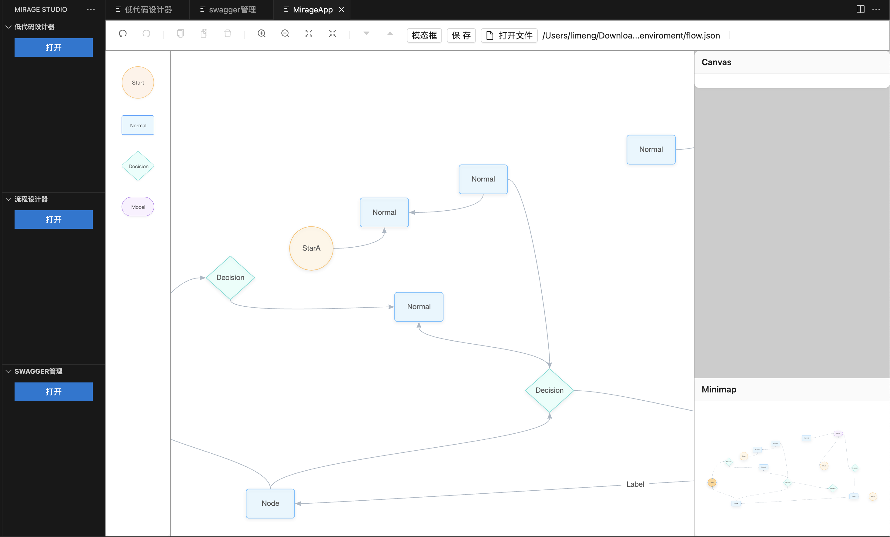Pick the Model rounded palette shape
The image size is (890, 537).
coord(138,207)
